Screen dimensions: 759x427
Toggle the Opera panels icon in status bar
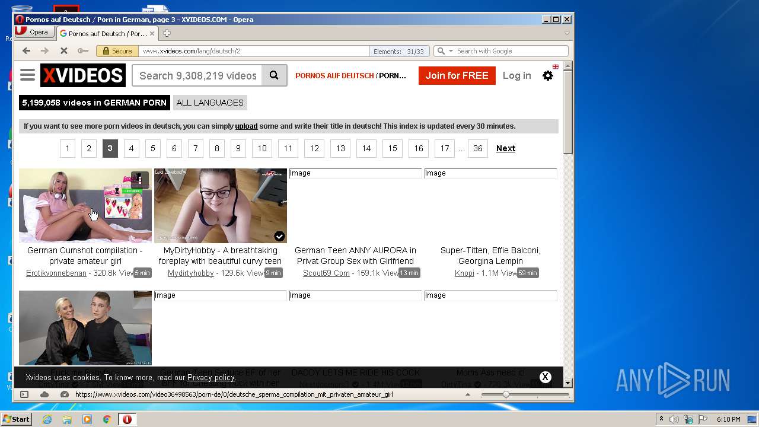pyautogui.click(x=24, y=394)
